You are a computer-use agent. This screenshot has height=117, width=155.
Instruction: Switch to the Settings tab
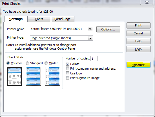point(16,19)
